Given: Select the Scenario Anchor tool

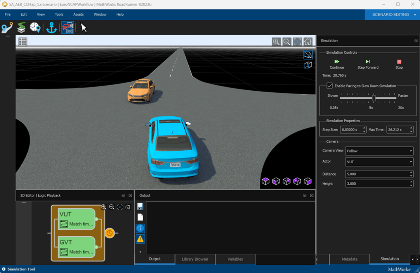Looking at the screenshot, I should (51, 28).
